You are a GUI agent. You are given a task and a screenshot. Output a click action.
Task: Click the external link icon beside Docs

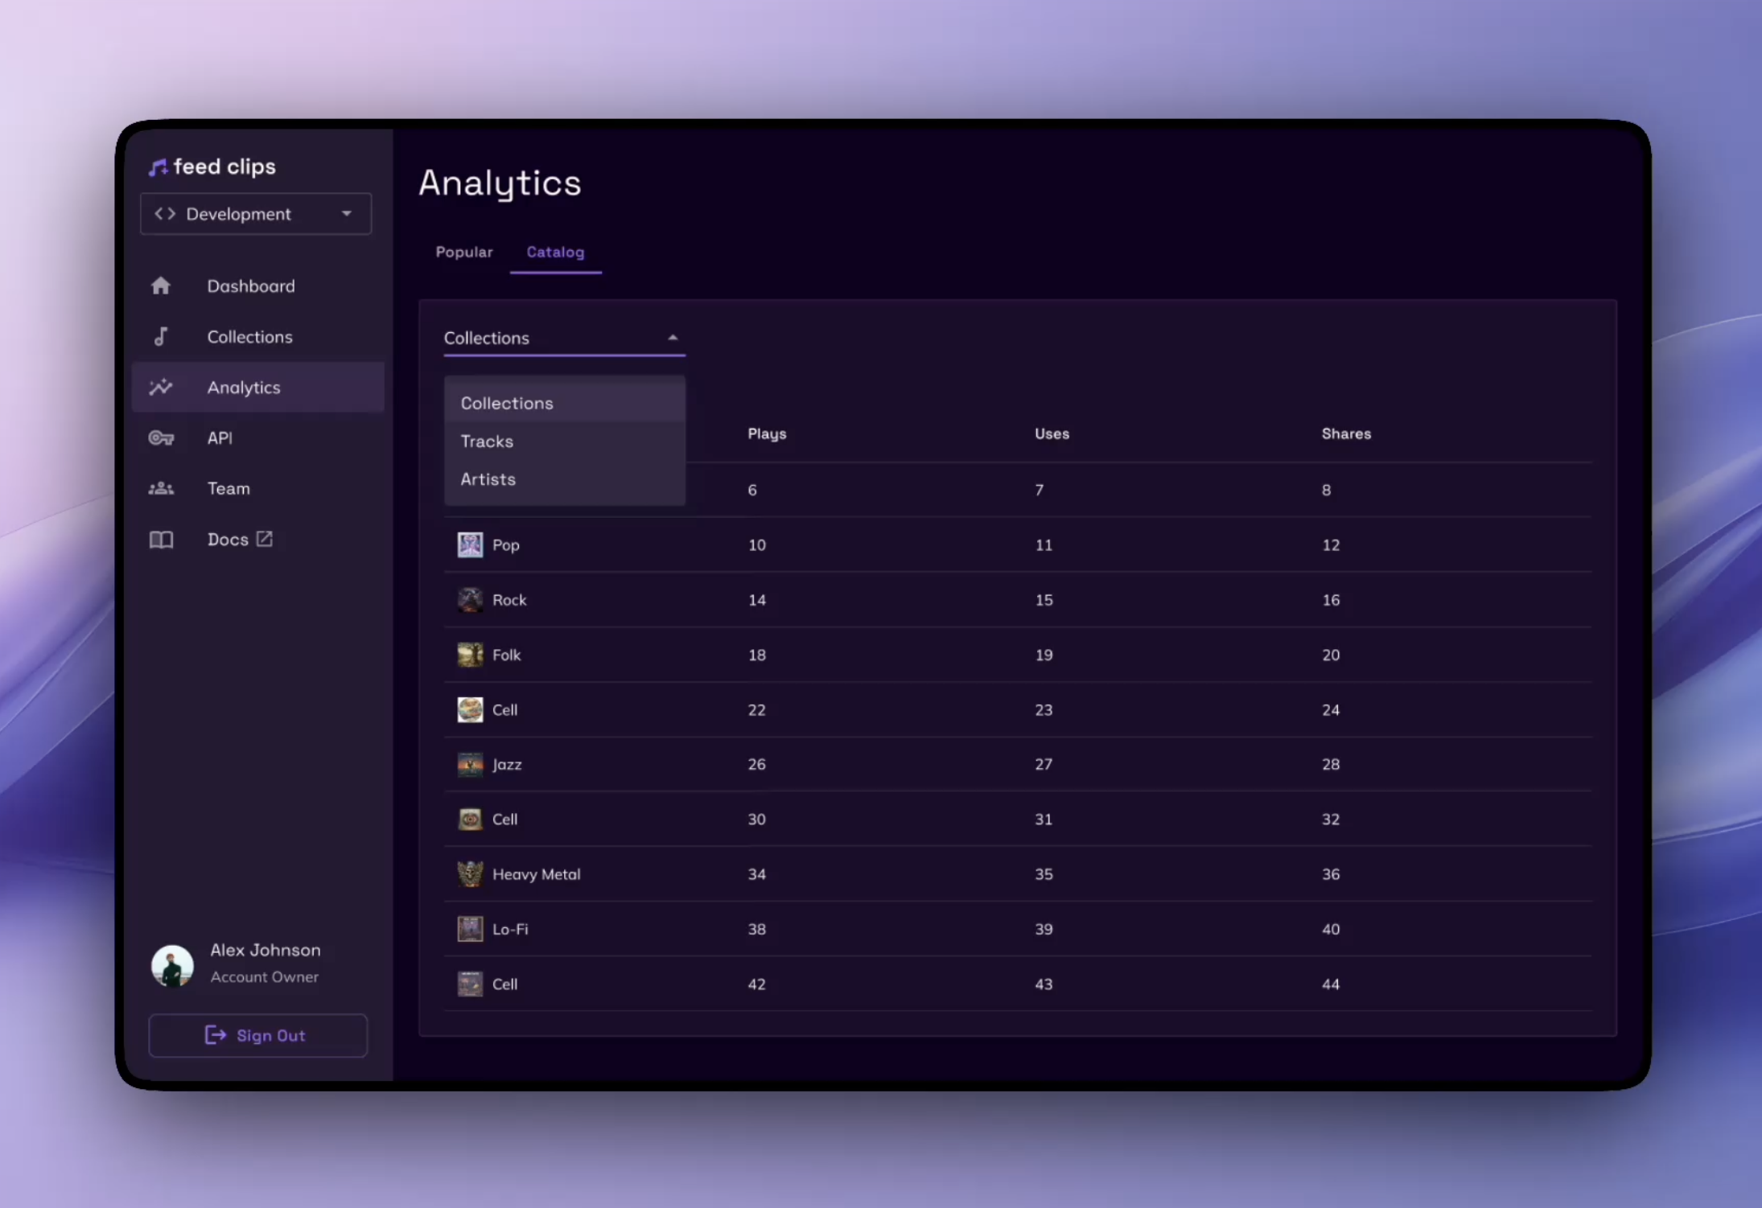pos(265,539)
